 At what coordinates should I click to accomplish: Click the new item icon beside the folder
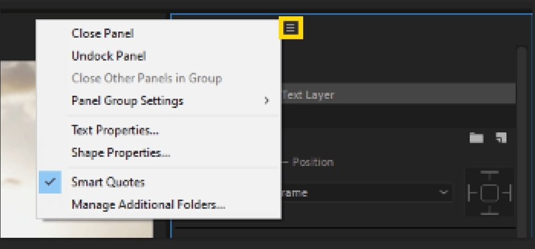click(501, 138)
